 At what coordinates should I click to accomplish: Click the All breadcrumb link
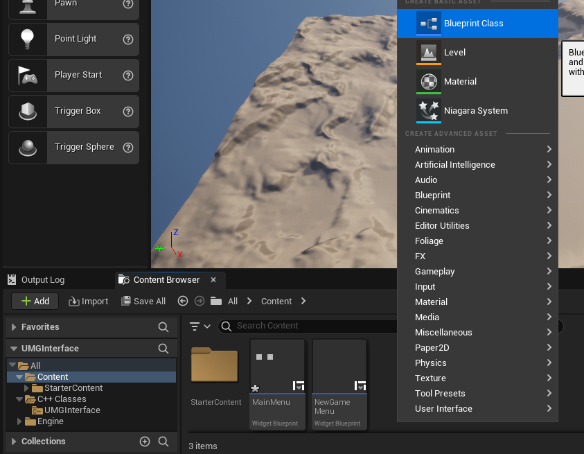point(233,302)
